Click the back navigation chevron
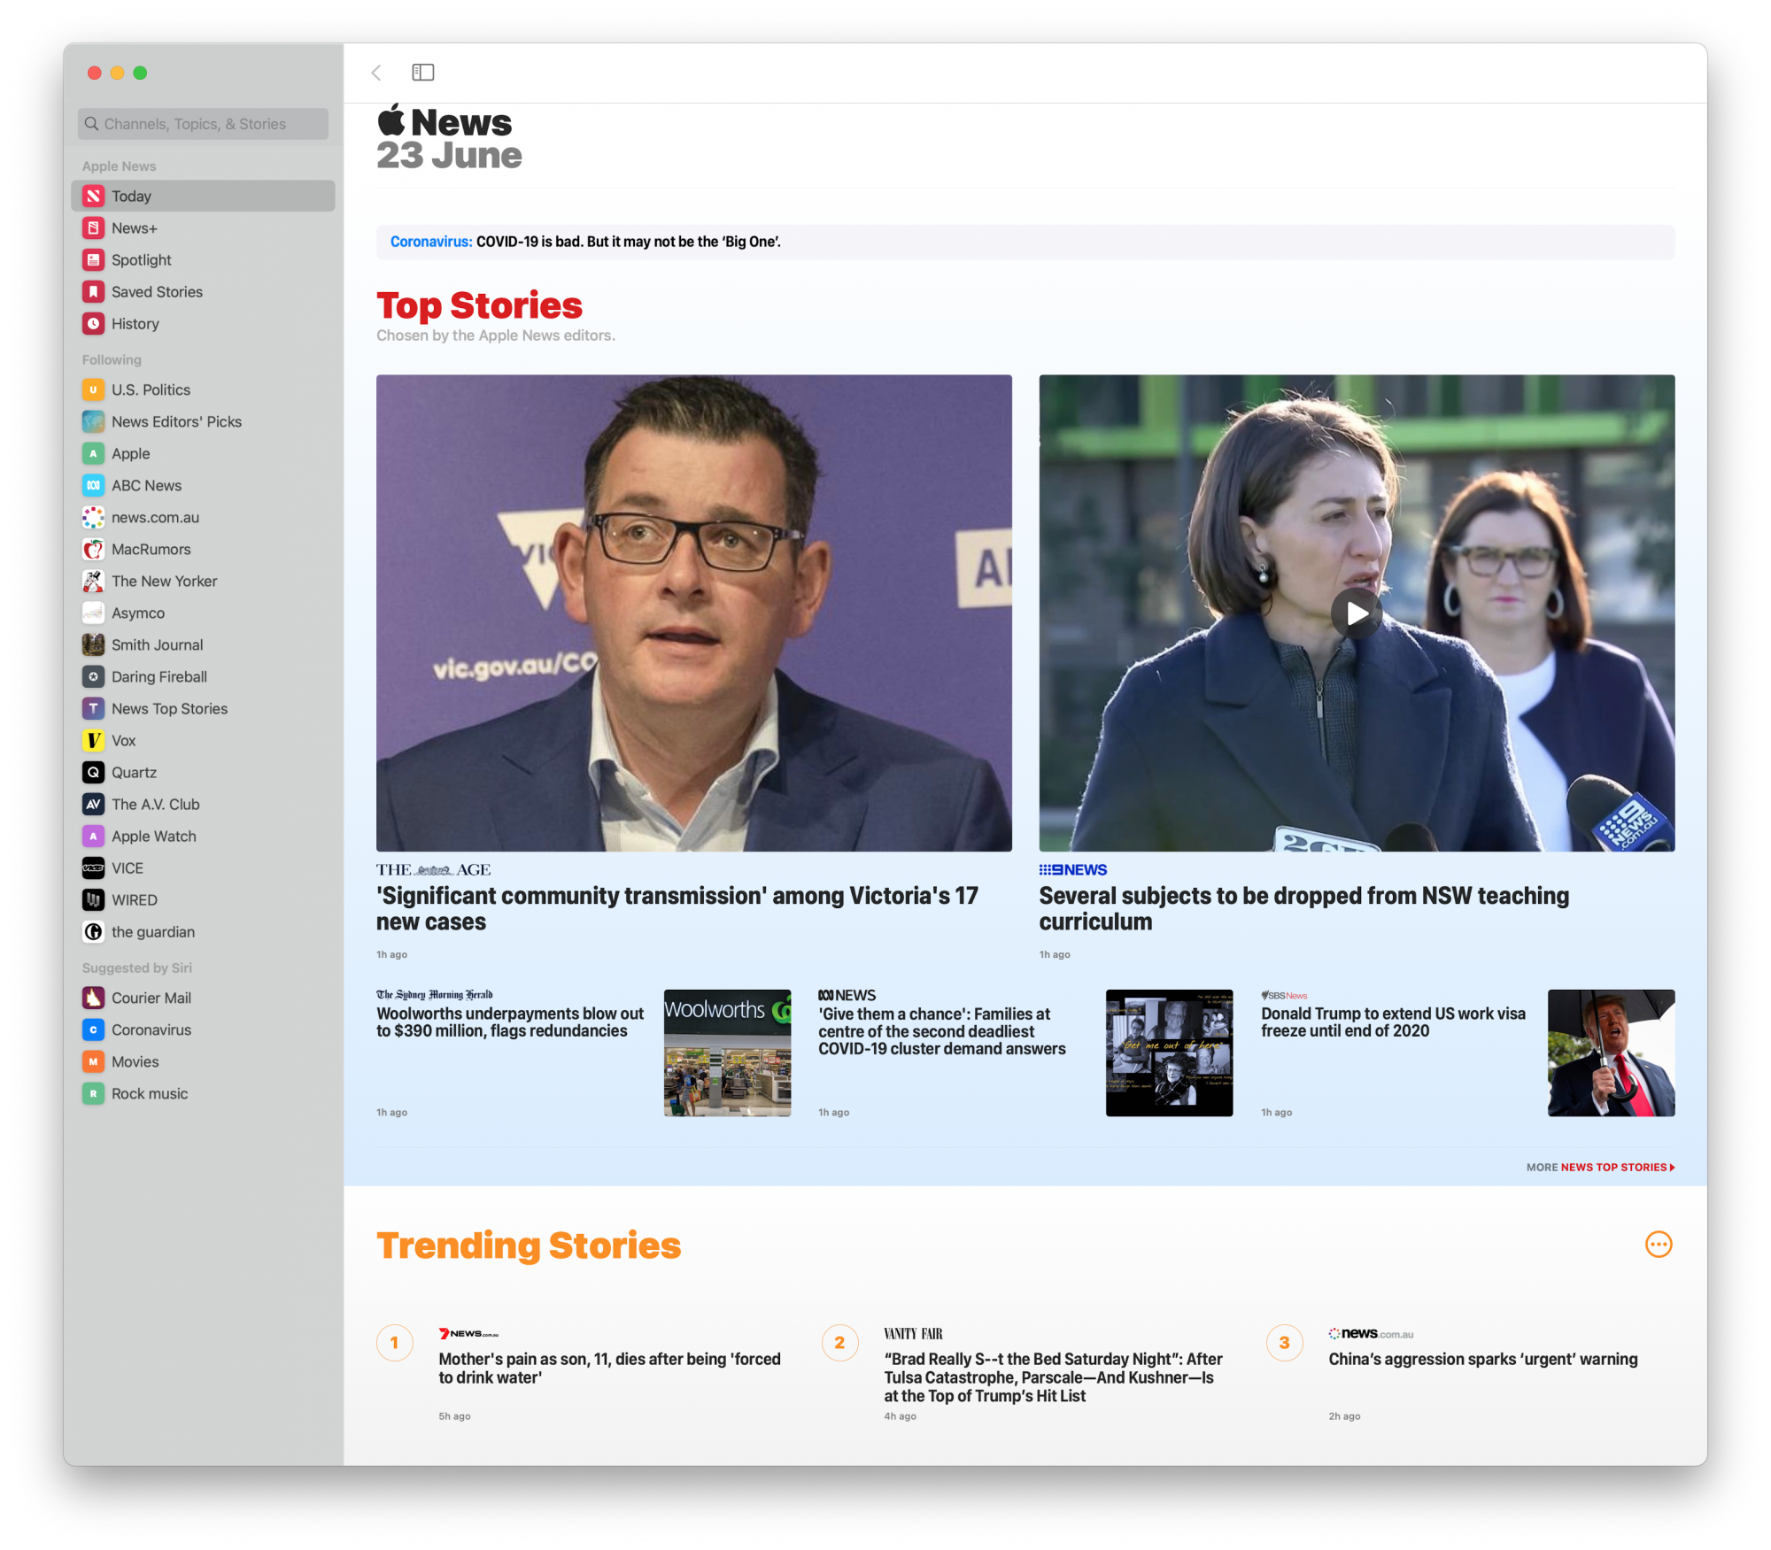Viewport: 1771px width, 1550px height. (x=376, y=73)
